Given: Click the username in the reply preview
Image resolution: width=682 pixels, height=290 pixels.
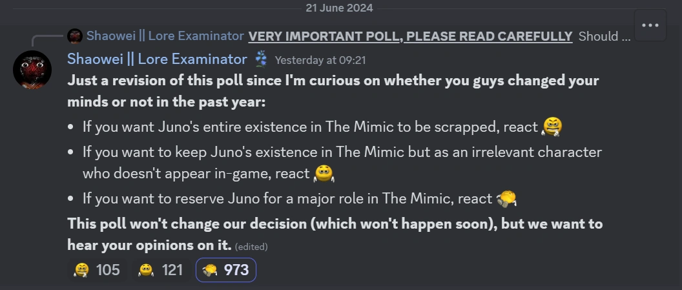Looking at the screenshot, I should (x=165, y=36).
